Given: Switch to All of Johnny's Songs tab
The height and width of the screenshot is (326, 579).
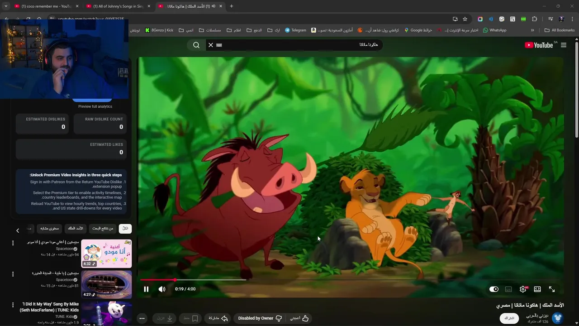Looking at the screenshot, I should (119, 6).
